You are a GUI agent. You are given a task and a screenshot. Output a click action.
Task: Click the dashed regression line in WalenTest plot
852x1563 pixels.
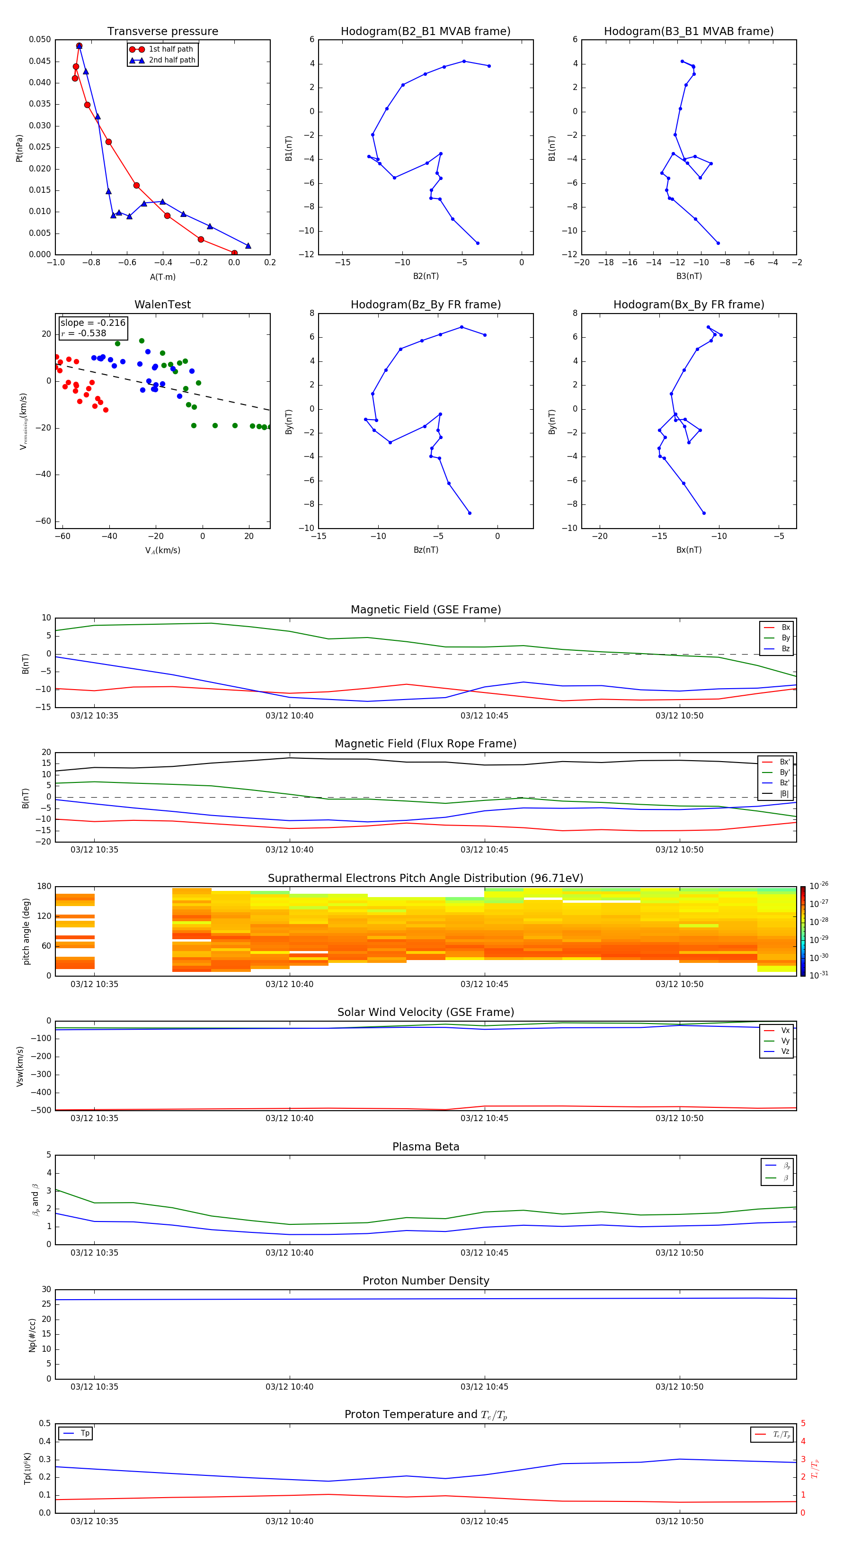[162, 386]
